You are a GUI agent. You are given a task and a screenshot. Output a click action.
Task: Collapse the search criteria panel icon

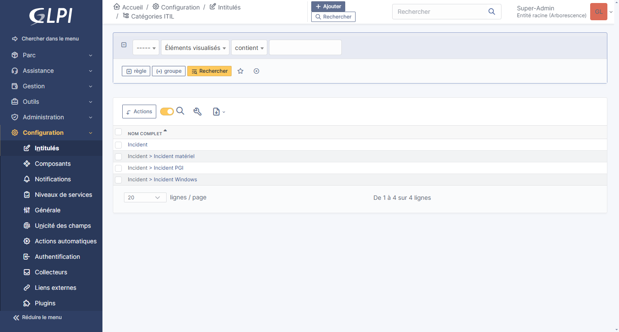coord(124,45)
